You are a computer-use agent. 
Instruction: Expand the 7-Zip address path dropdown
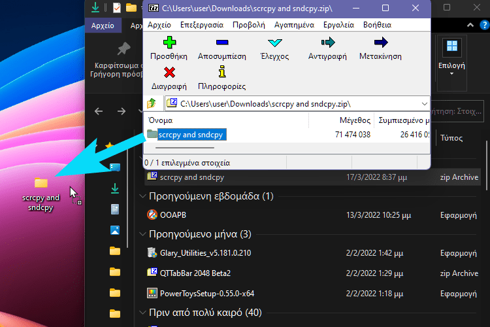pos(424,103)
